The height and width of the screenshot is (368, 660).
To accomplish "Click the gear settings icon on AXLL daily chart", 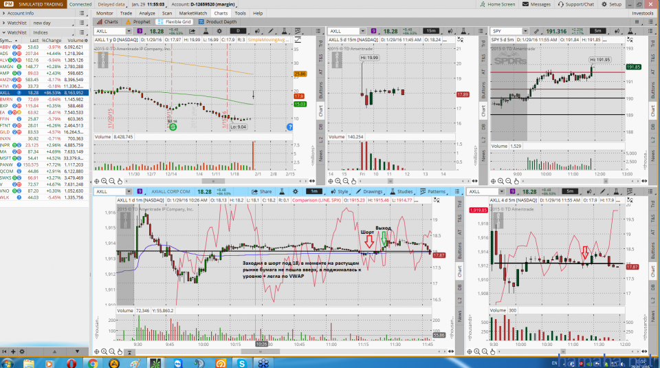I will pos(219,31).
